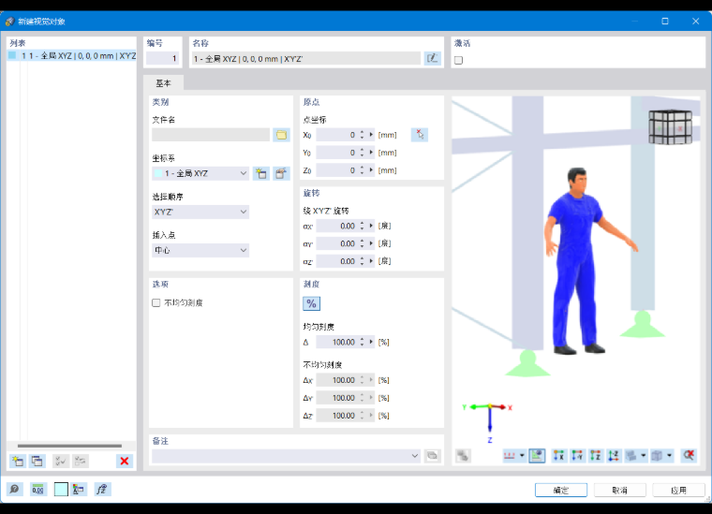Click the view X-axis direction icon

[559, 455]
